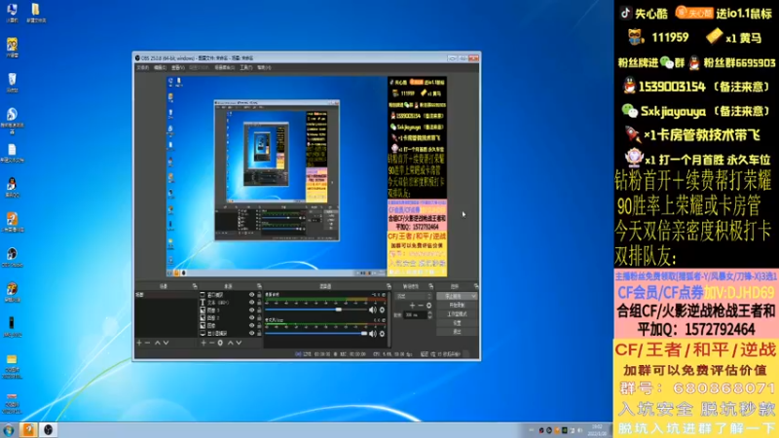
Task: Open the 帮助(H) menu in OBS
Action: (x=264, y=67)
